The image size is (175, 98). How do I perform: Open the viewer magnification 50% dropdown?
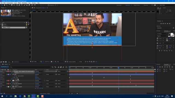(x=37, y=62)
